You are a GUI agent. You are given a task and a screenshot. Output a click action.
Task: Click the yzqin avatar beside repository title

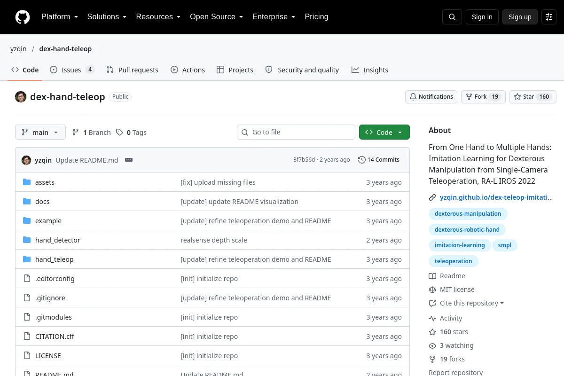coord(21,97)
